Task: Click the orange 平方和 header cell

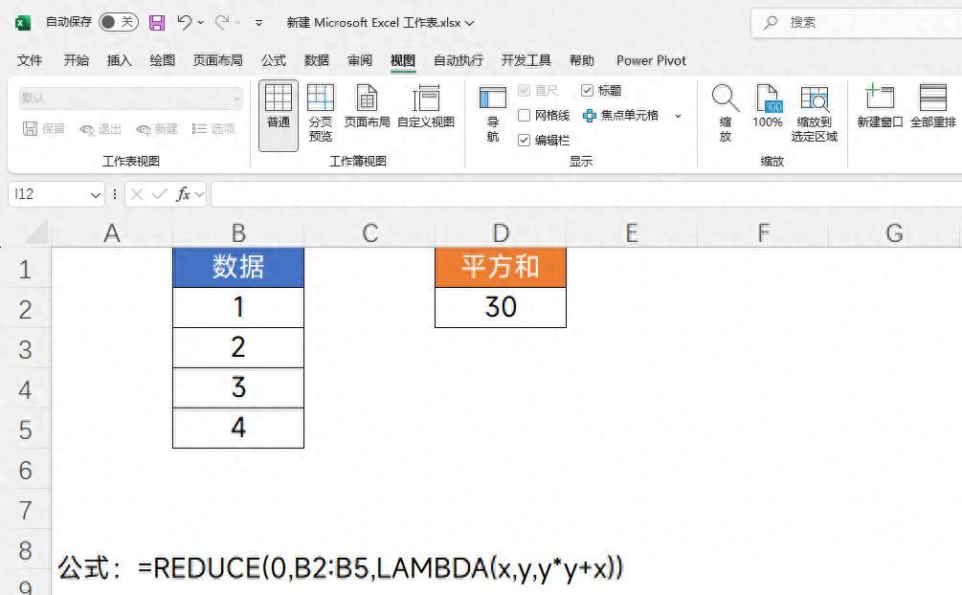Action: [501, 268]
